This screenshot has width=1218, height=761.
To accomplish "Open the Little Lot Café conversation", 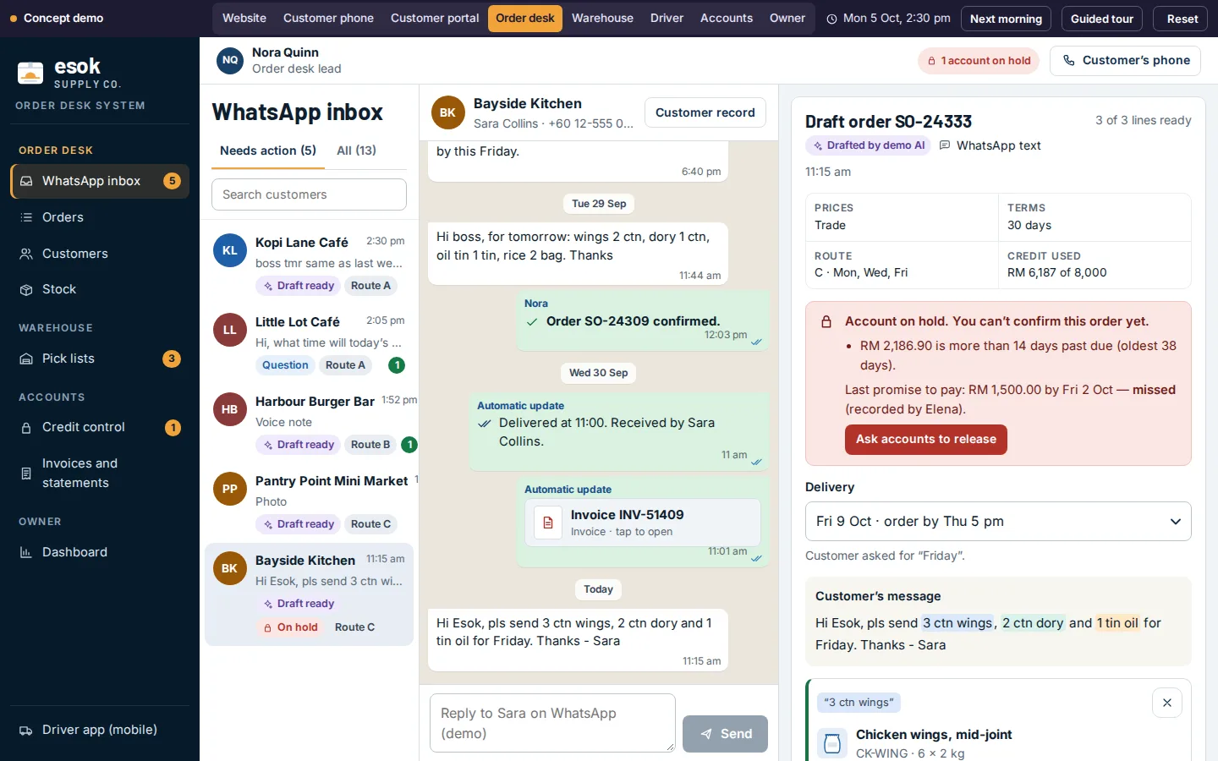I will (309, 343).
